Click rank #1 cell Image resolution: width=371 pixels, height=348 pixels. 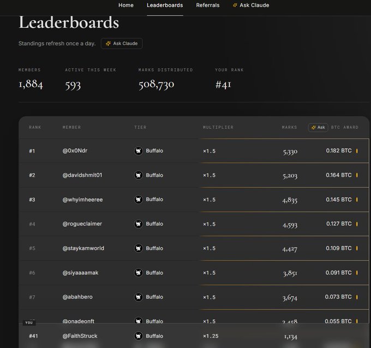32,151
